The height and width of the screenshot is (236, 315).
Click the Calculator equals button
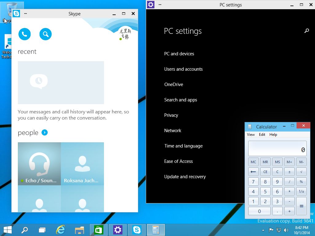point(301,206)
